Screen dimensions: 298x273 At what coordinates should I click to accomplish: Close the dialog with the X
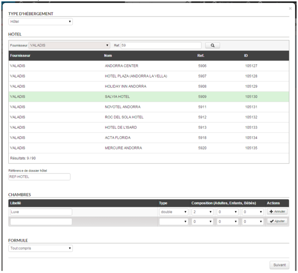click(x=290, y=9)
